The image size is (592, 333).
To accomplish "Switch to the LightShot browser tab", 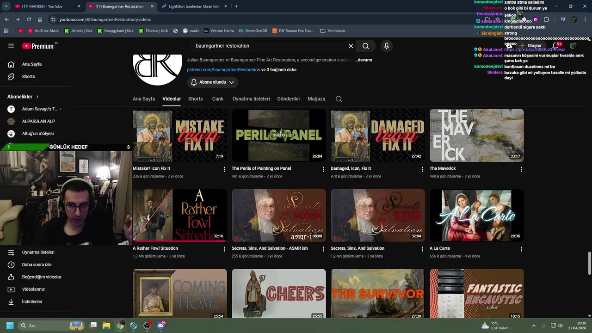I will tap(193, 6).
